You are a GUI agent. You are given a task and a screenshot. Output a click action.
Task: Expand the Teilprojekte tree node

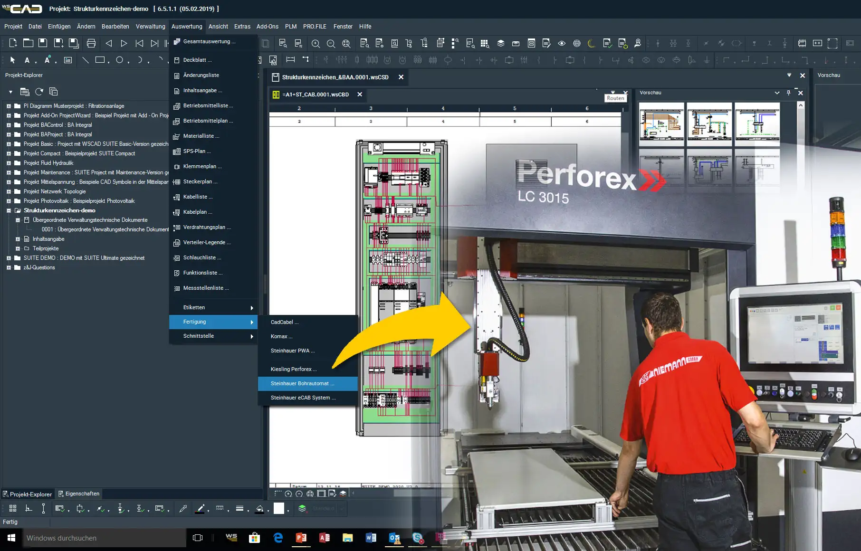[x=18, y=248]
